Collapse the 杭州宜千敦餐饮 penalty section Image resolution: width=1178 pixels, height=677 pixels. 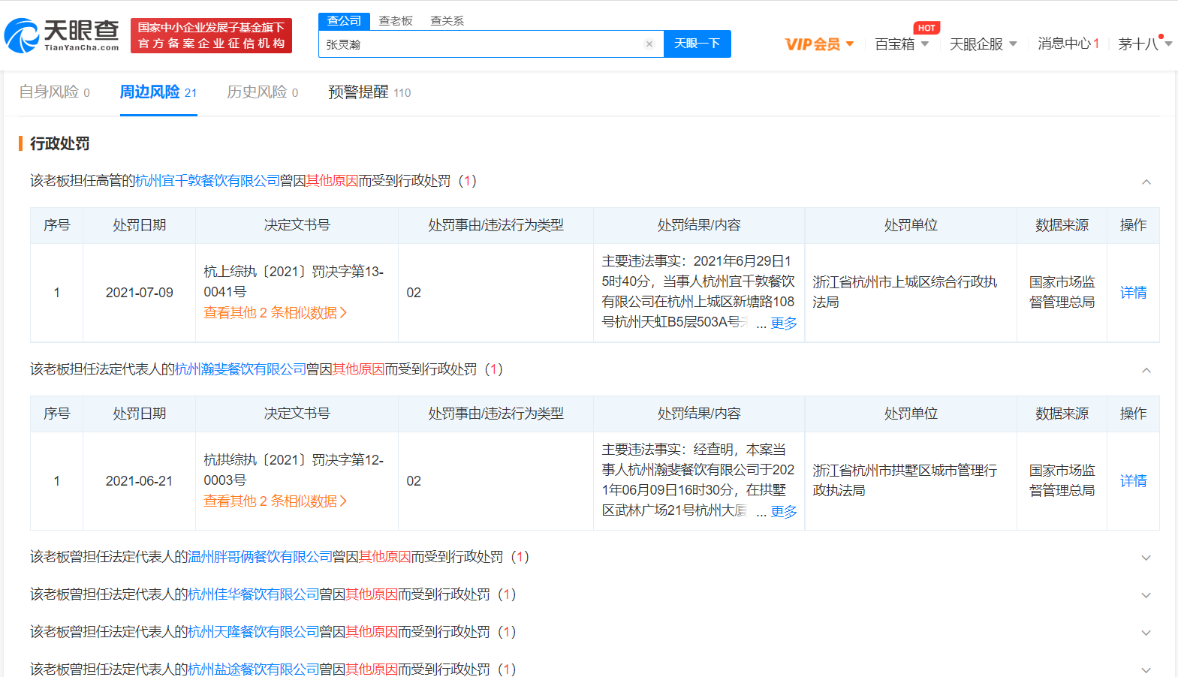point(1146,182)
